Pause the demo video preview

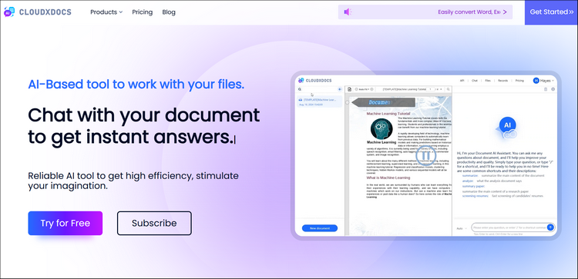[x=425, y=156]
